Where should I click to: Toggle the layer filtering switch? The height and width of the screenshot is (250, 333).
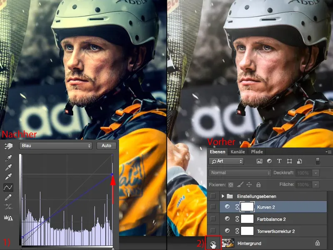coord(318,161)
